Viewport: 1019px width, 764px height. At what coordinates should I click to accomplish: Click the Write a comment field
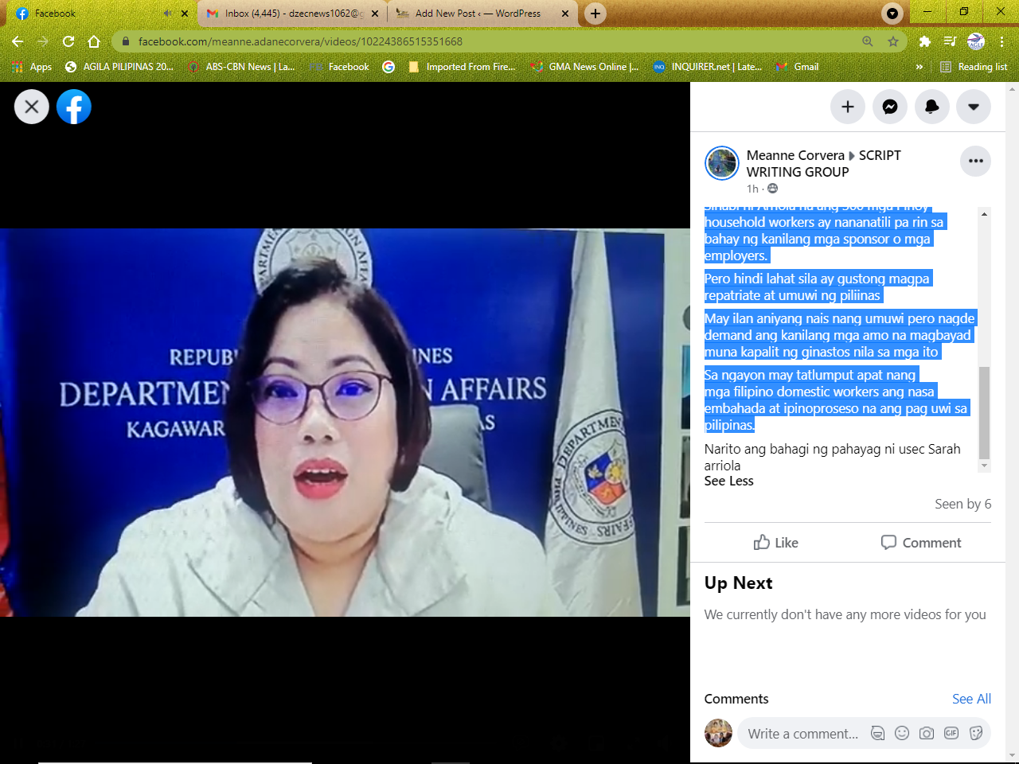pos(802,734)
